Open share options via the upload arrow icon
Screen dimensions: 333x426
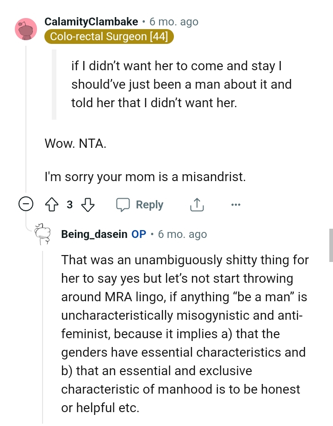(197, 204)
